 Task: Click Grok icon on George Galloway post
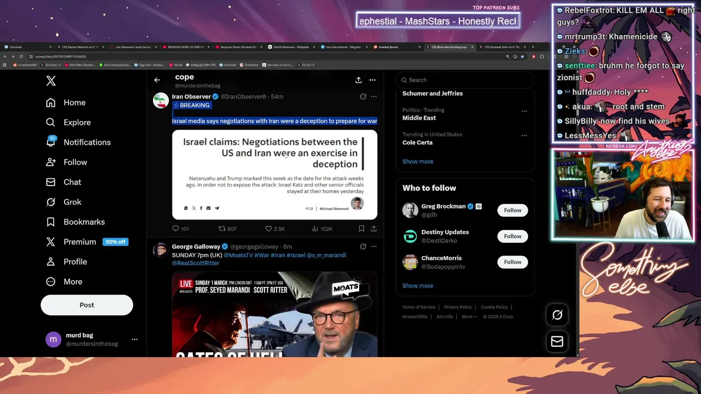pos(363,246)
